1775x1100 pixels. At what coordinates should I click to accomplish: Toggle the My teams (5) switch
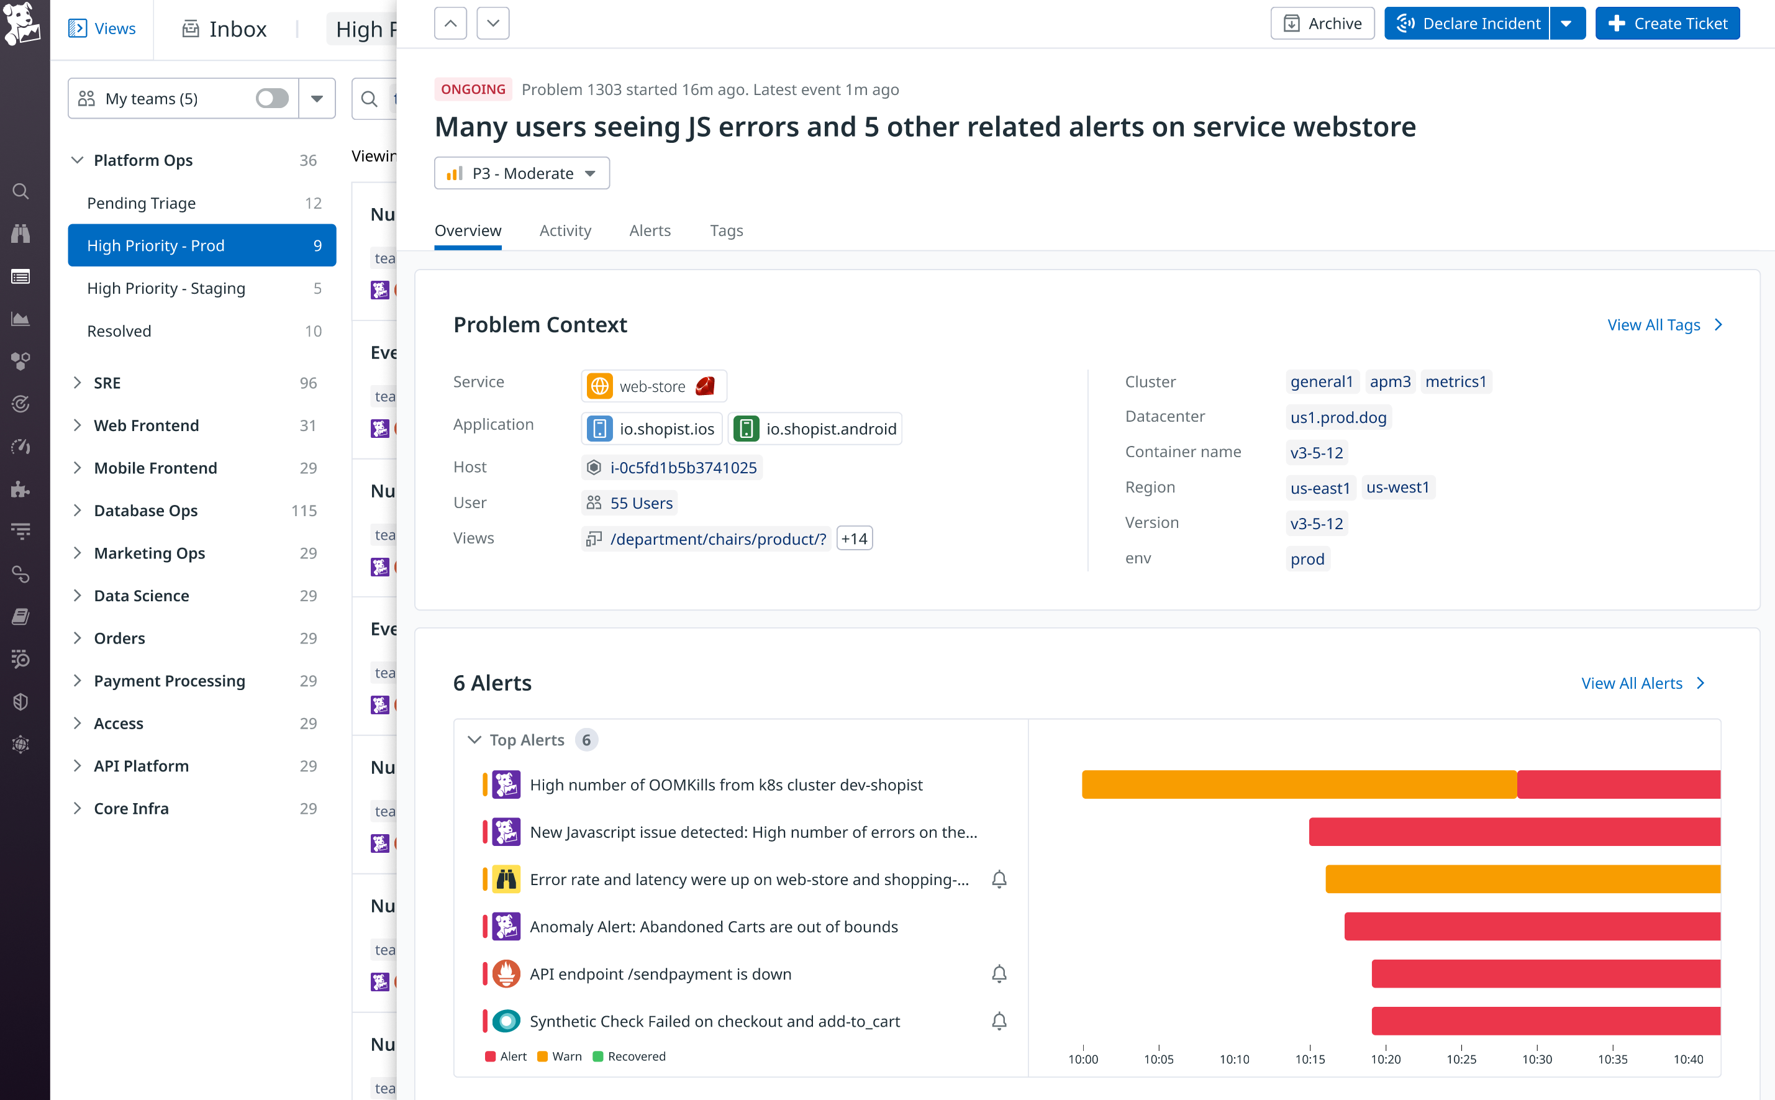click(x=271, y=98)
